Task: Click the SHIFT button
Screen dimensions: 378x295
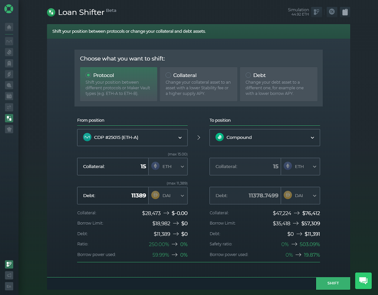Action: click(333, 283)
